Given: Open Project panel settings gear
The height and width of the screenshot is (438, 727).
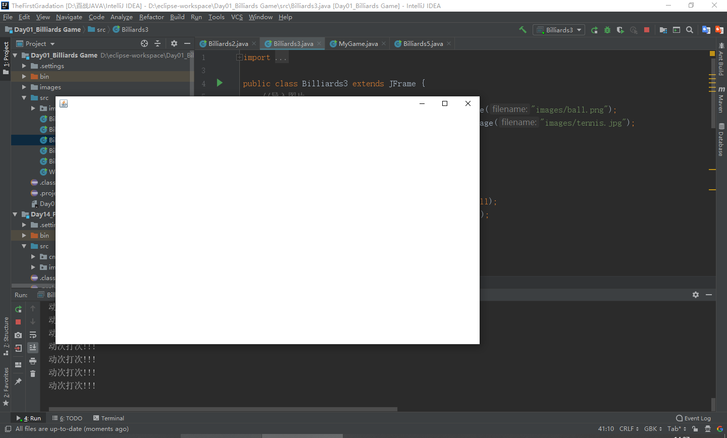Looking at the screenshot, I should point(174,43).
